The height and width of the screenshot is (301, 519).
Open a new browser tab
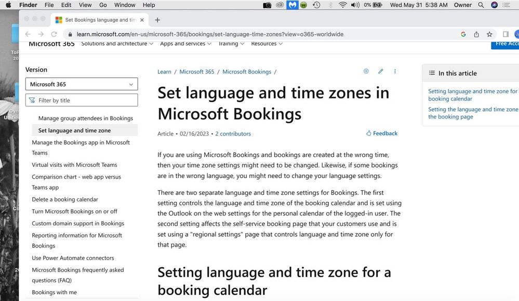click(x=157, y=20)
